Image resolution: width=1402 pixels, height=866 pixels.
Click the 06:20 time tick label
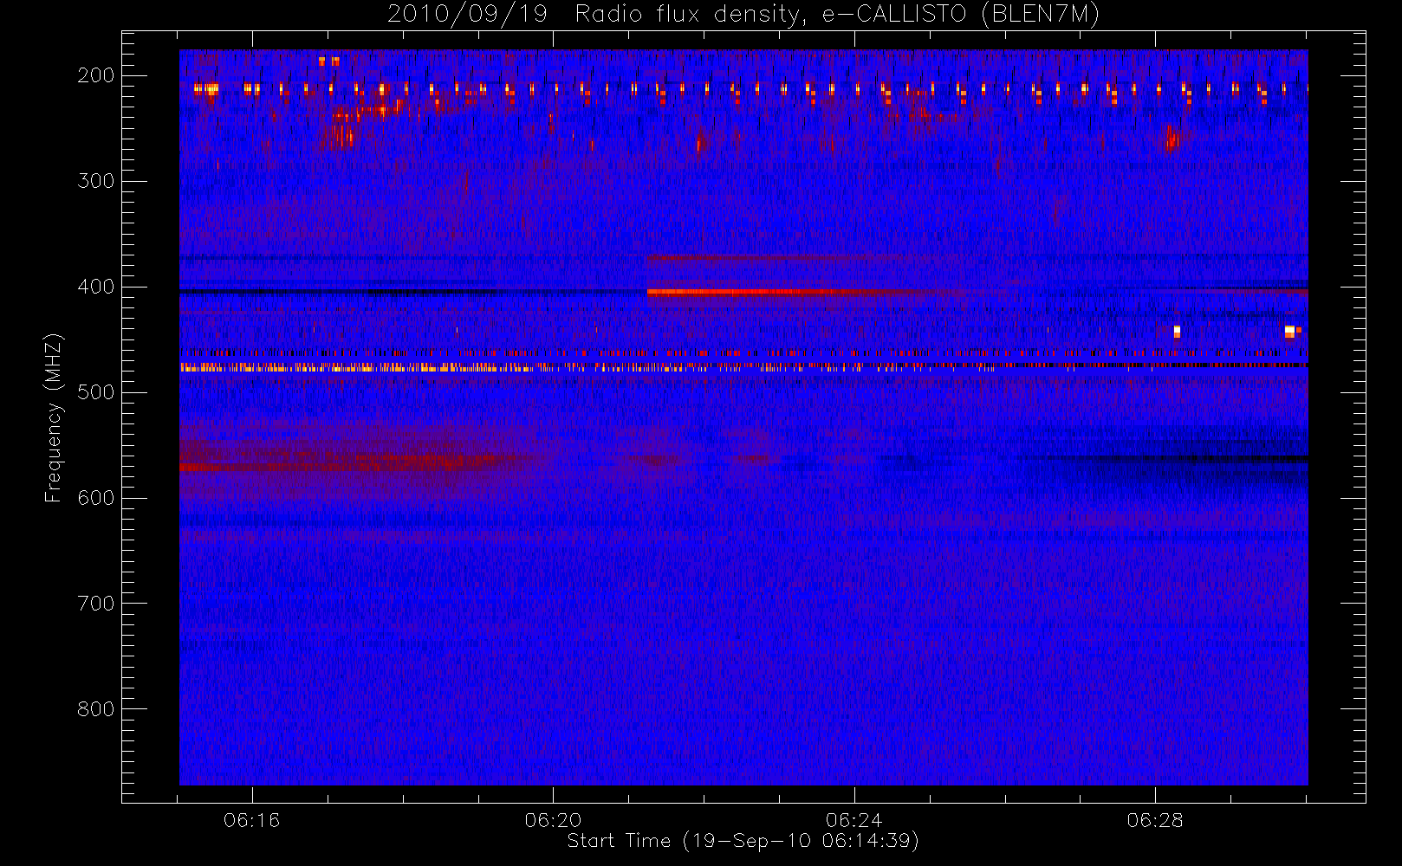click(553, 820)
